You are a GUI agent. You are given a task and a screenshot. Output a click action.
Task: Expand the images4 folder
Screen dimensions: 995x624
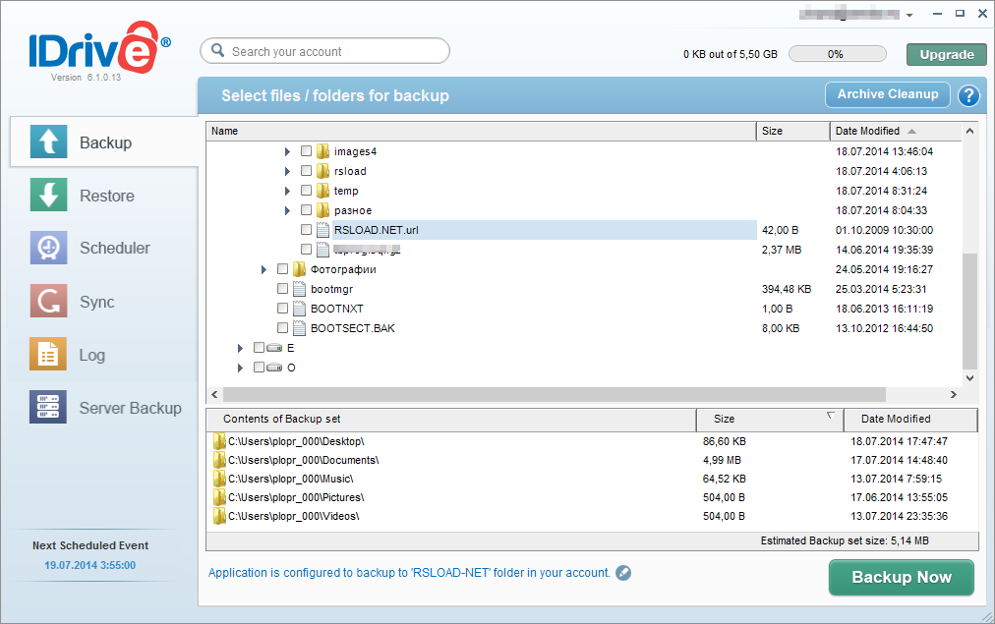tap(286, 150)
